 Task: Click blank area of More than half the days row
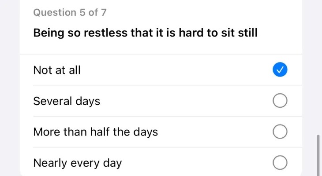[212, 132]
